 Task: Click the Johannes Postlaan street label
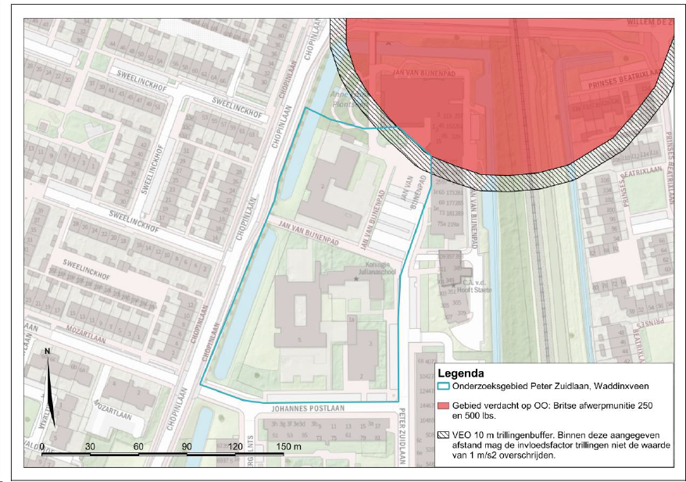(308, 409)
